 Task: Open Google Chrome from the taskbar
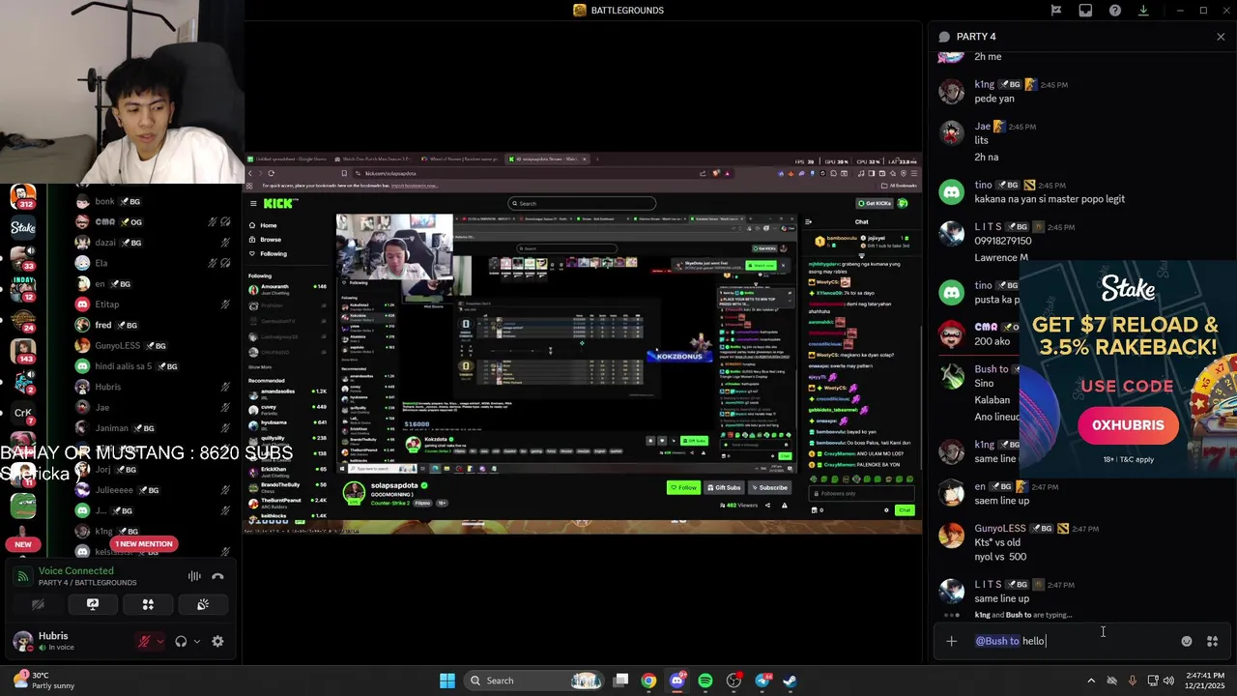[648, 681]
